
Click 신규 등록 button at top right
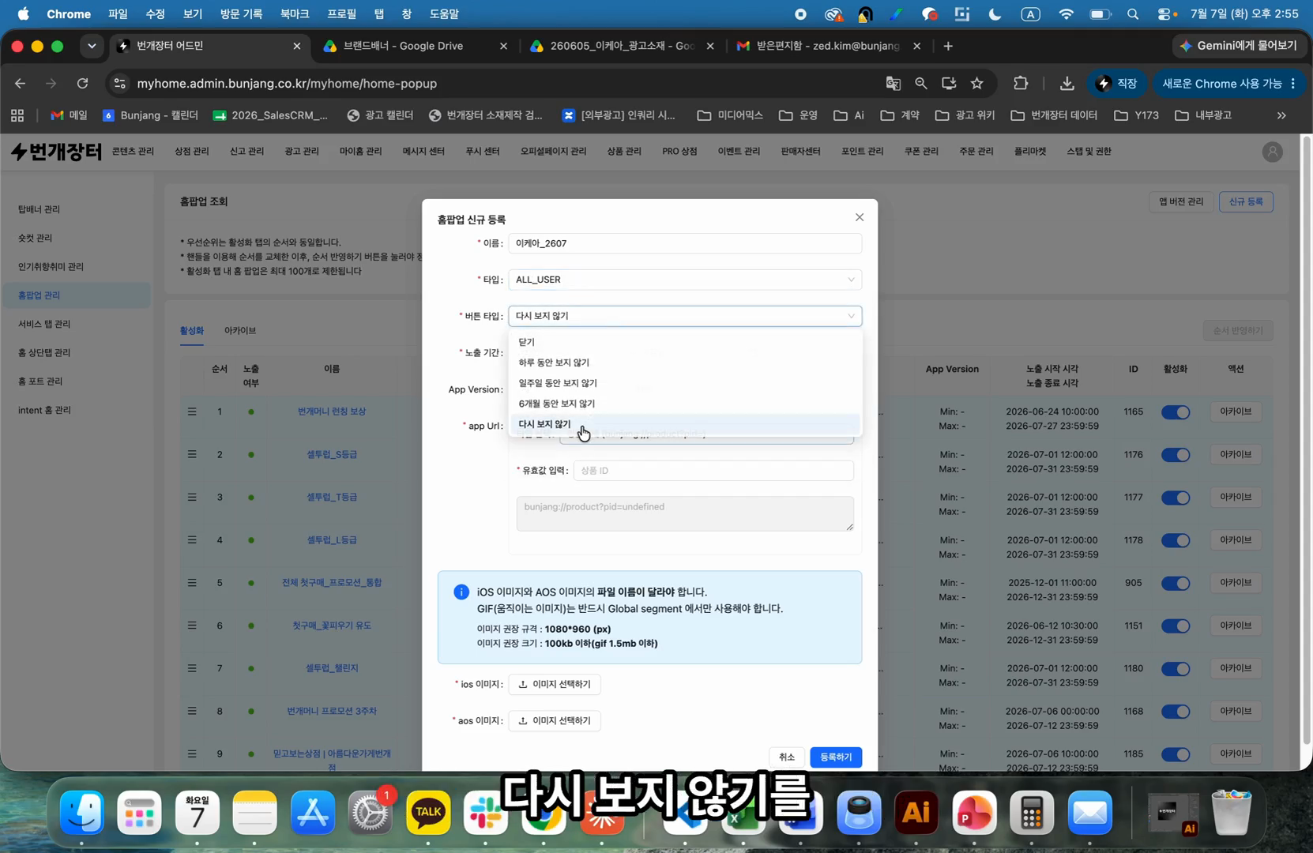[1246, 201]
